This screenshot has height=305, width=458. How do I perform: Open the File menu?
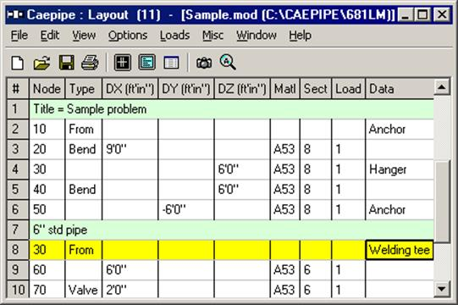[x=19, y=36]
